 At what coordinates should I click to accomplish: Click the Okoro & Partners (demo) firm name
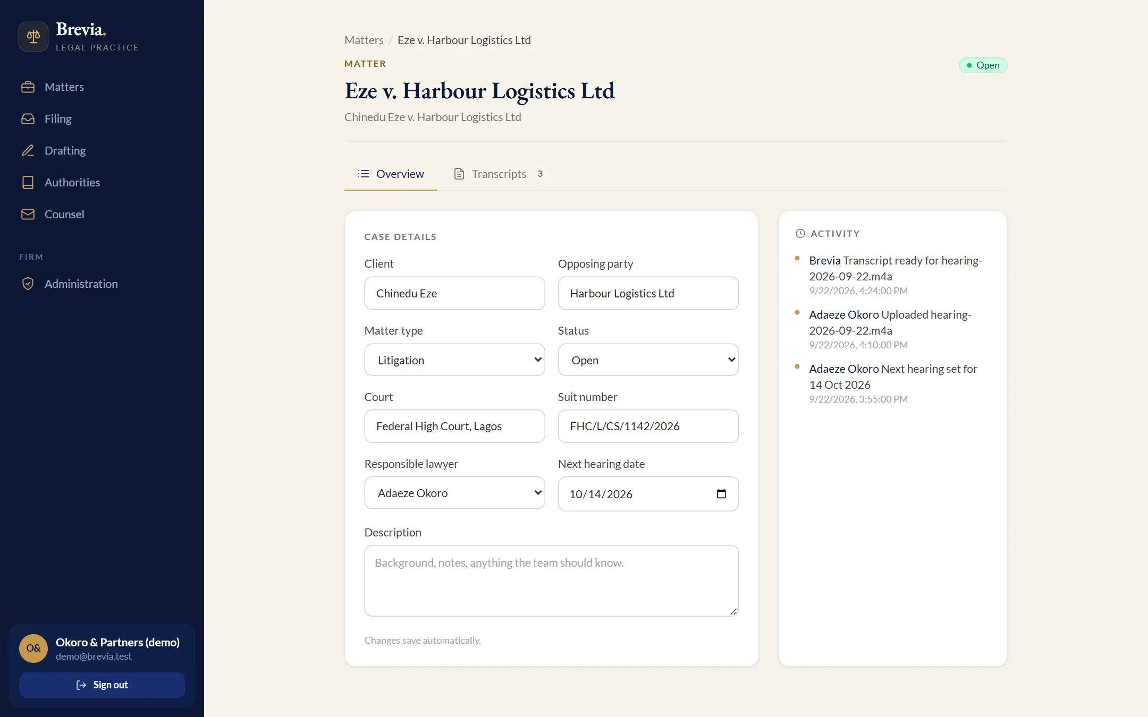[117, 642]
